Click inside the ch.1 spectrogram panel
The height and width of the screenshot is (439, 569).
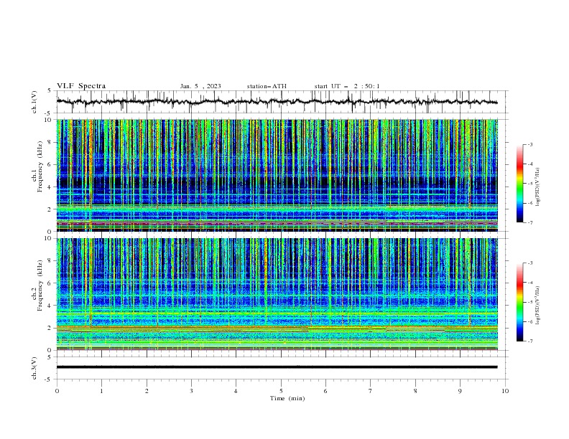[277, 175]
